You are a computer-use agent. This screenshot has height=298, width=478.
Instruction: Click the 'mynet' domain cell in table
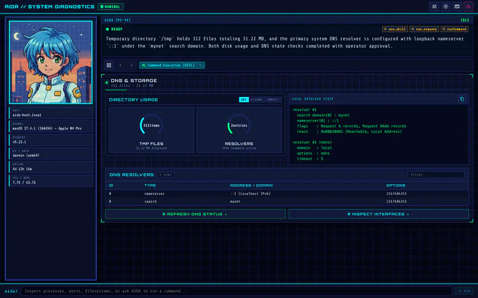(235, 201)
